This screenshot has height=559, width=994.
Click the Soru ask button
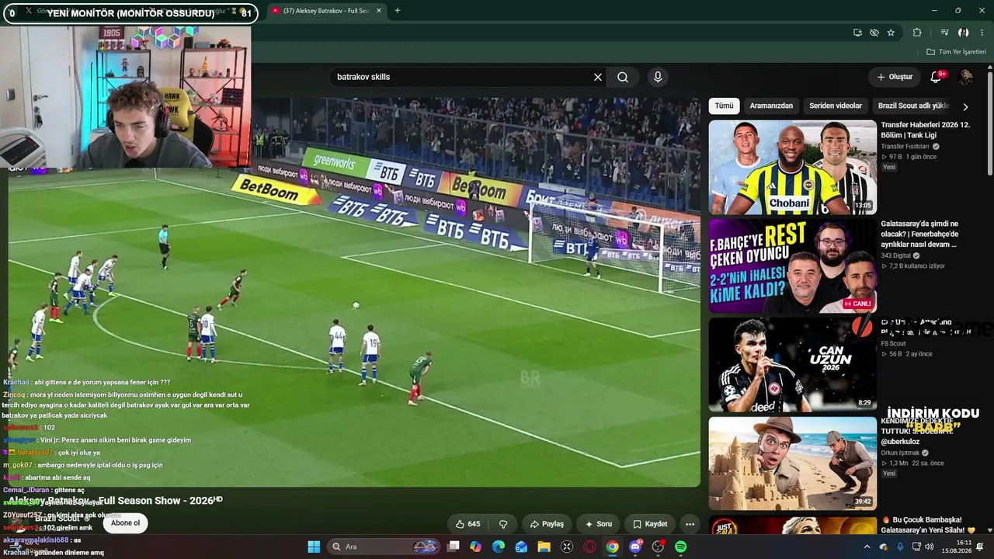pyautogui.click(x=599, y=524)
